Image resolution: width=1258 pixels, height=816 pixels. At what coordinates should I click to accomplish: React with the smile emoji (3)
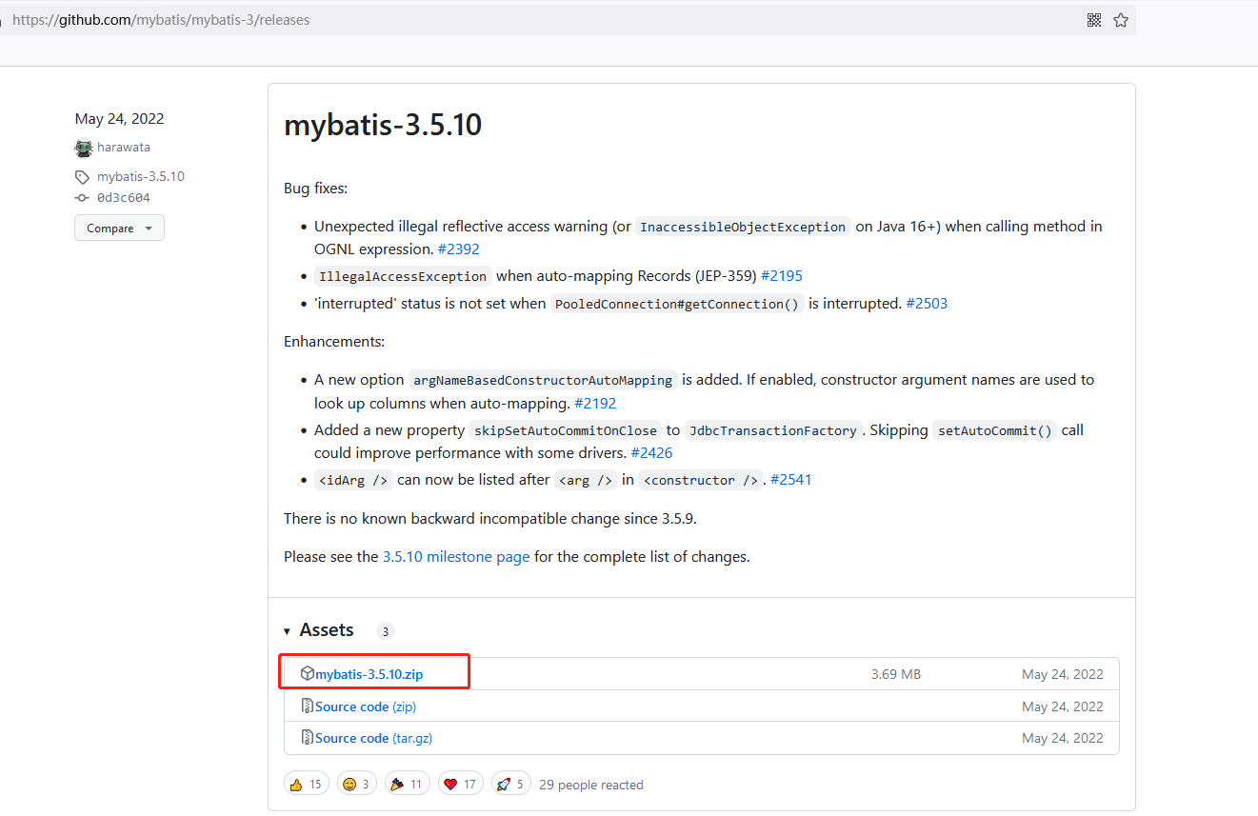[357, 784]
